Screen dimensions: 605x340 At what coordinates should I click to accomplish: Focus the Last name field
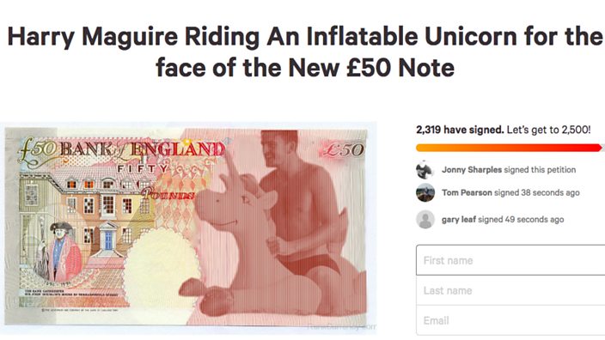pyautogui.click(x=510, y=290)
